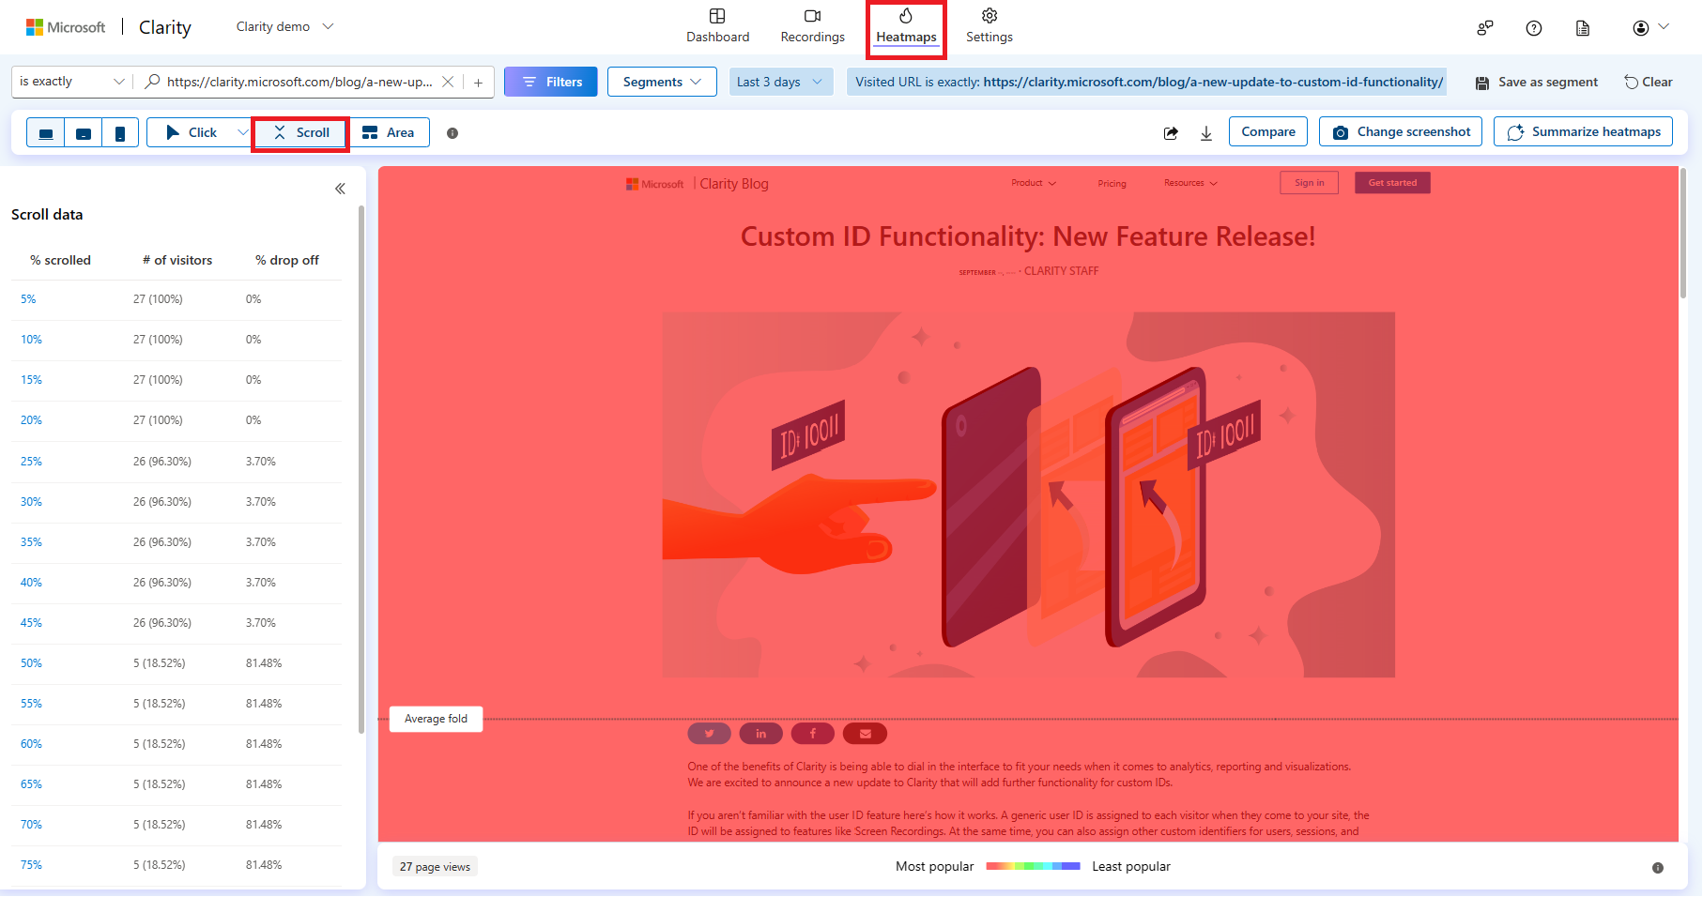This screenshot has width=1703, height=897.
Task: Click Save as segment
Action: tap(1537, 83)
